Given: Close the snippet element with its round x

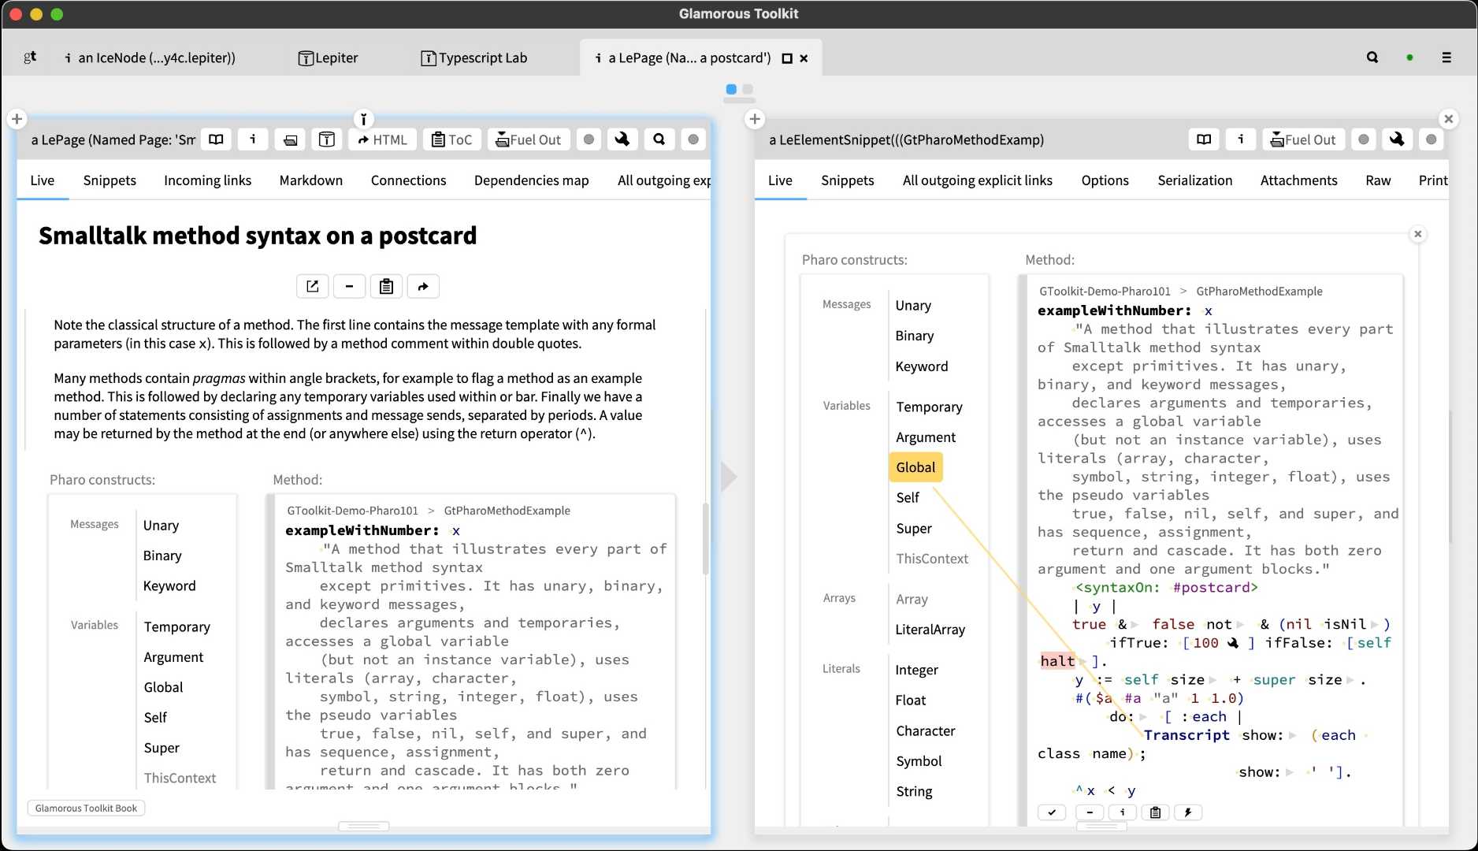Looking at the screenshot, I should point(1417,234).
